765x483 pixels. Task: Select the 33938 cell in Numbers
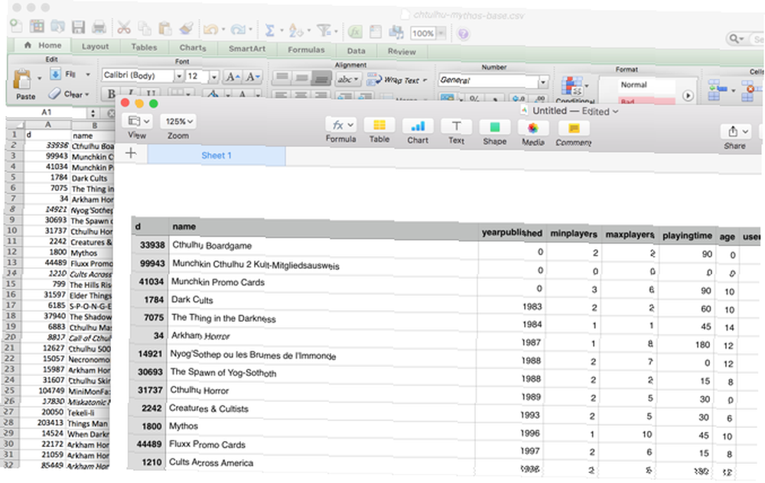click(150, 245)
